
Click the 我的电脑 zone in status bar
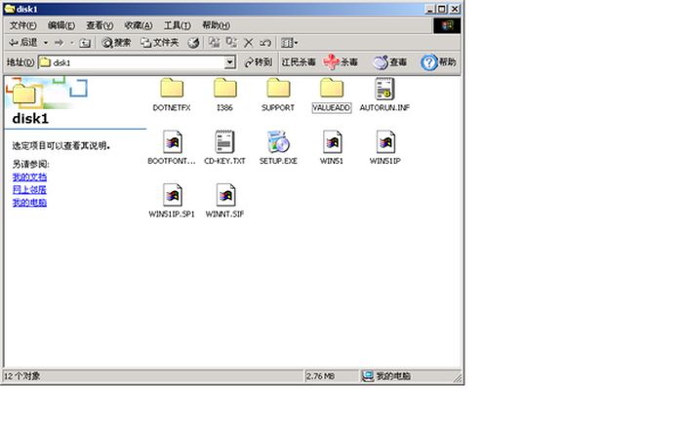[x=386, y=376]
